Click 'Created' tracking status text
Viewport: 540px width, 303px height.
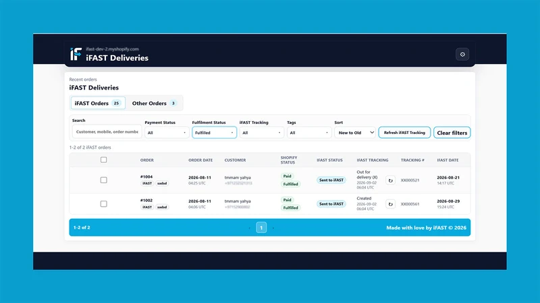pyautogui.click(x=364, y=198)
